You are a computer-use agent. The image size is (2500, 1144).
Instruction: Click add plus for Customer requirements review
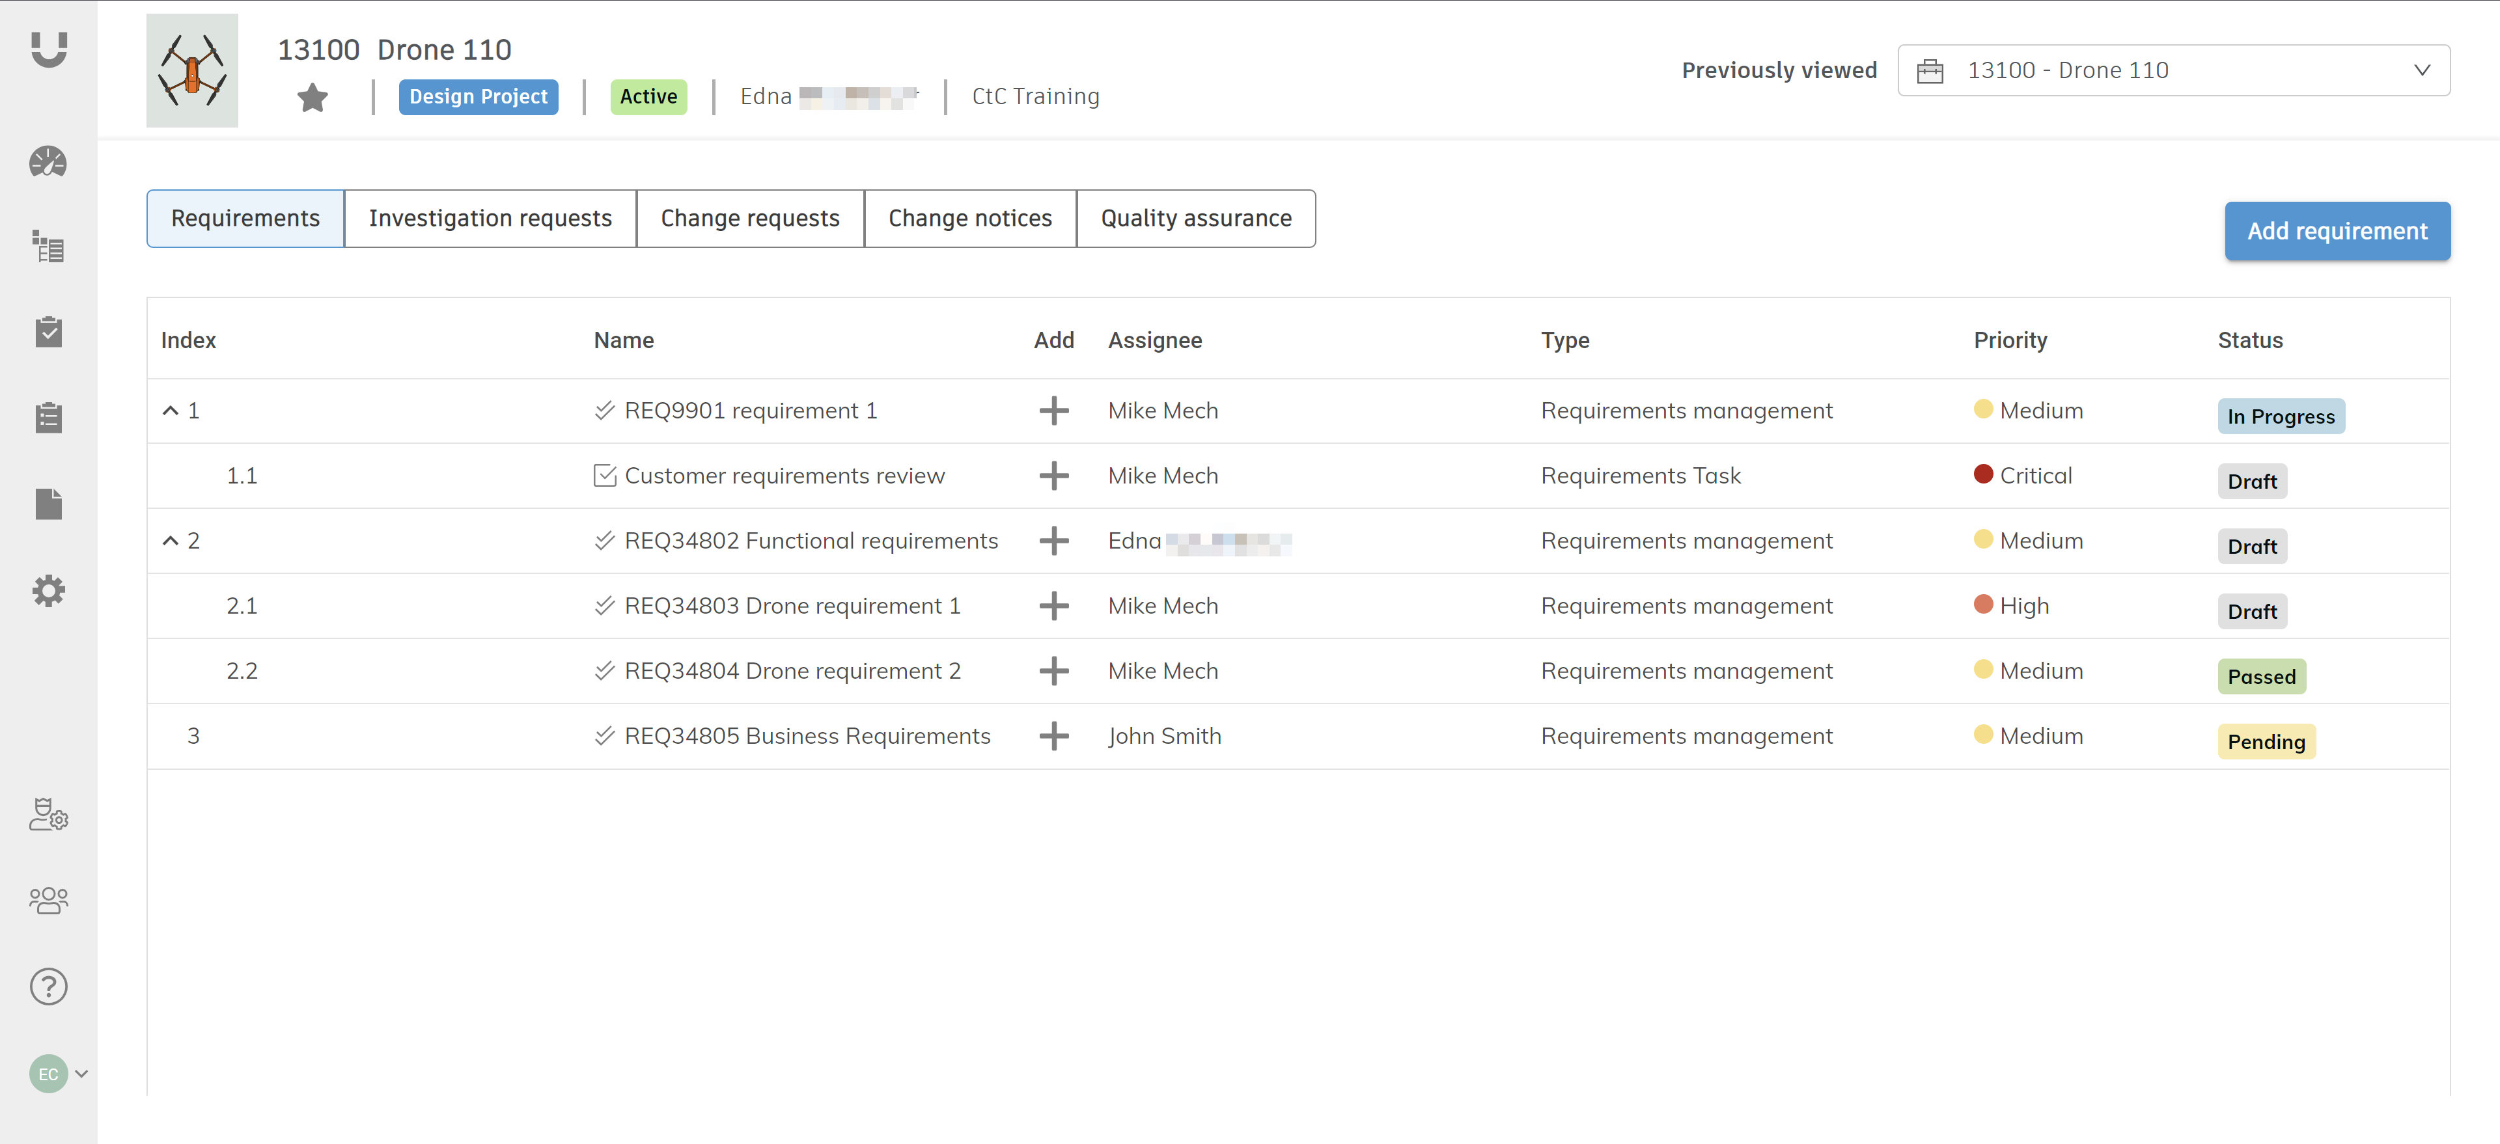[x=1053, y=476]
